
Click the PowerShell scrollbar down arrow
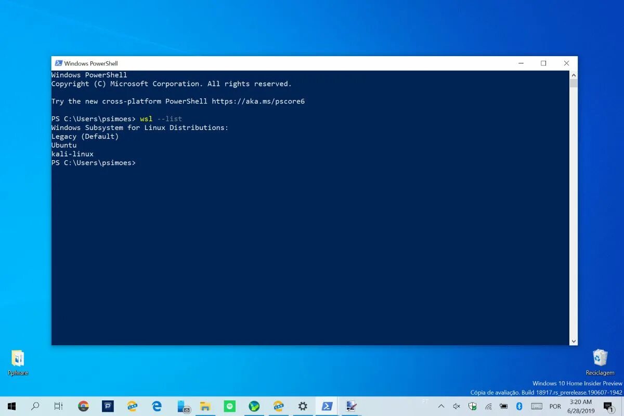coord(574,341)
